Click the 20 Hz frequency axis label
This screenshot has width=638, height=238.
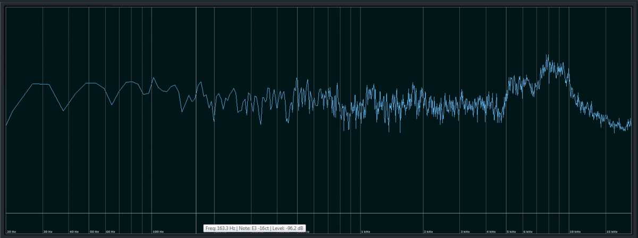pyautogui.click(x=11, y=232)
